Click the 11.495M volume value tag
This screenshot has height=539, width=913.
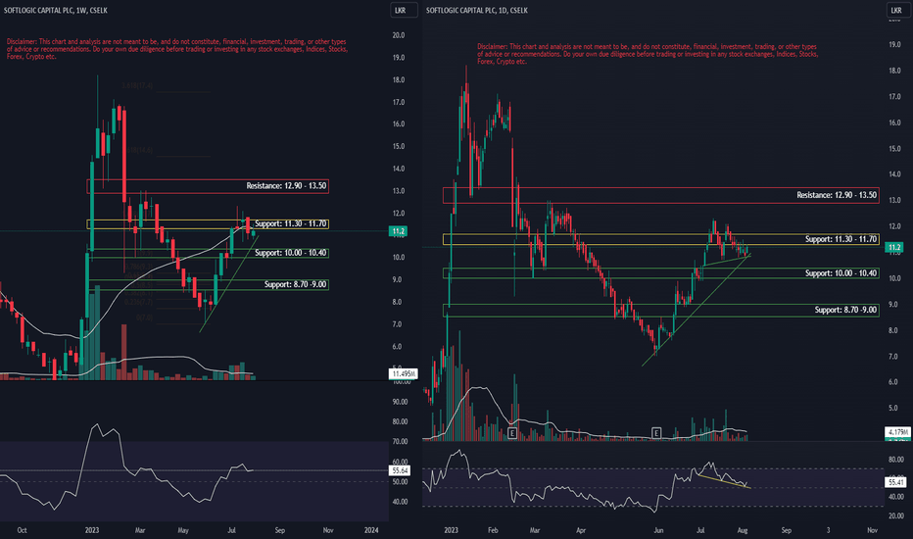(x=403, y=374)
